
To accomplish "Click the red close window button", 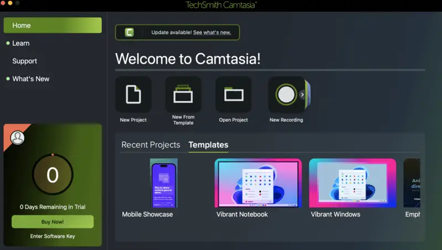I will 3,3.
